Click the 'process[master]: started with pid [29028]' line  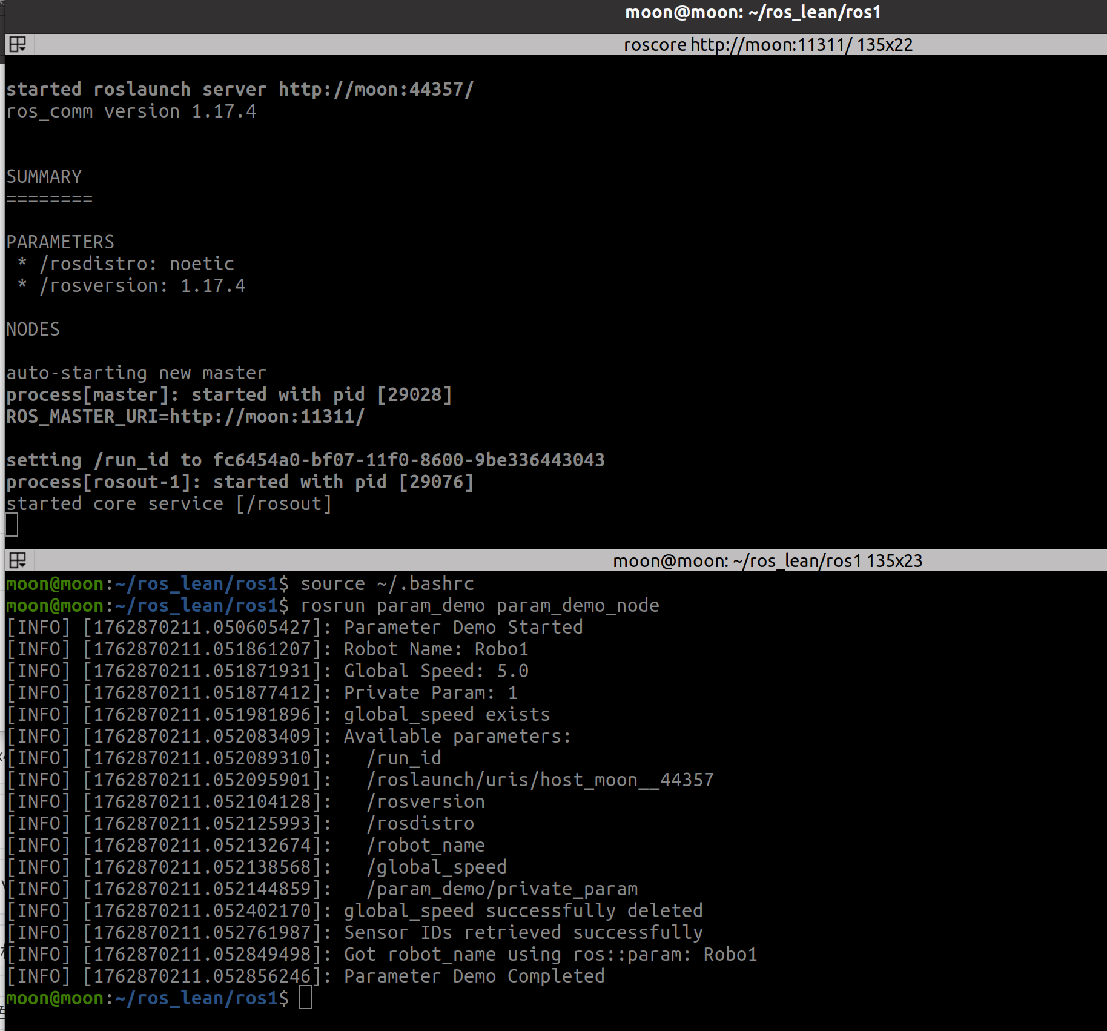(229, 395)
